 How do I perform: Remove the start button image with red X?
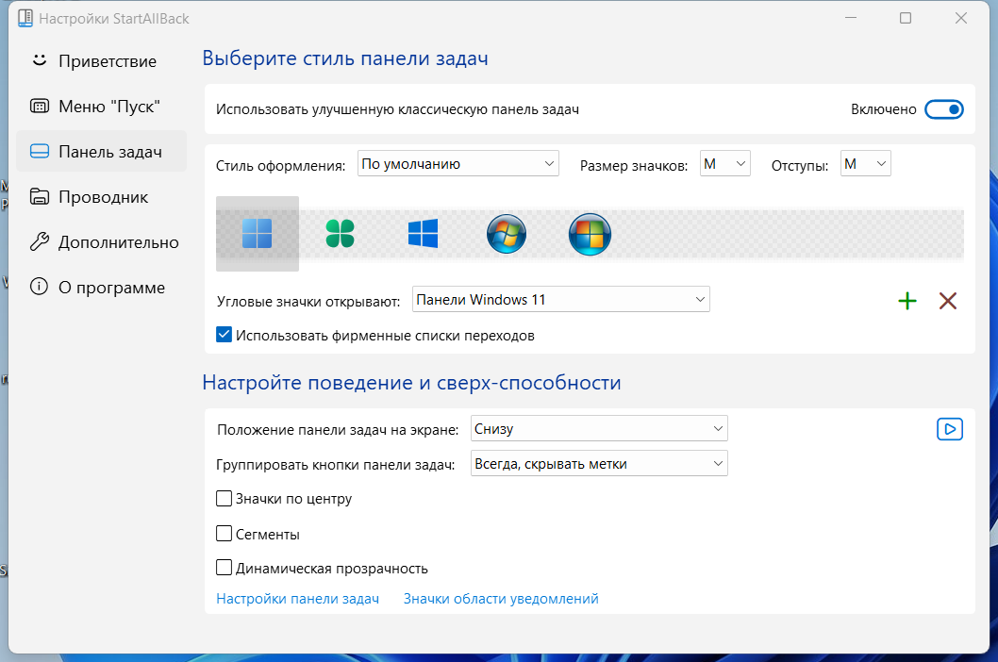pyautogui.click(x=948, y=301)
